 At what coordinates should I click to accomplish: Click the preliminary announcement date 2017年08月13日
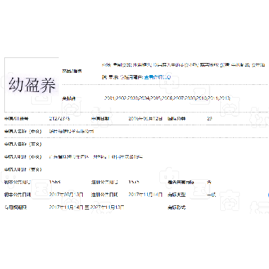click(66, 195)
